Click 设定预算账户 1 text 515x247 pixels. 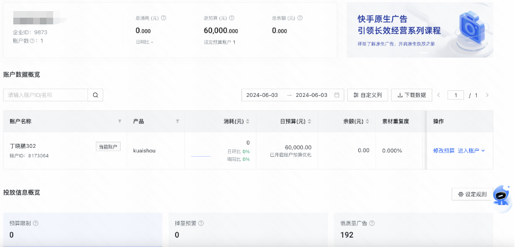pos(220,42)
